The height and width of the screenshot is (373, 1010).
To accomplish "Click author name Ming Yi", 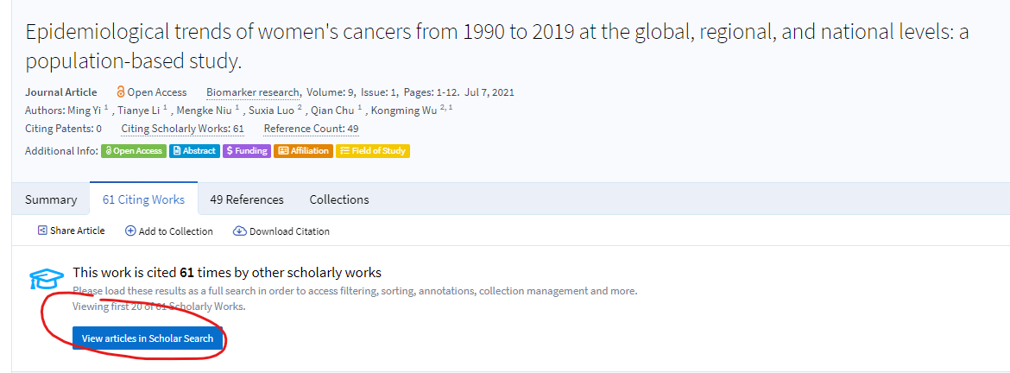I will 83,111.
